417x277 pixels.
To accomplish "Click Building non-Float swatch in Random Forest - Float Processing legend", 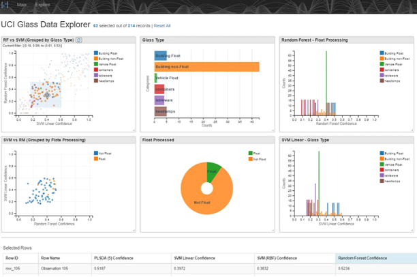I will click(x=382, y=59).
